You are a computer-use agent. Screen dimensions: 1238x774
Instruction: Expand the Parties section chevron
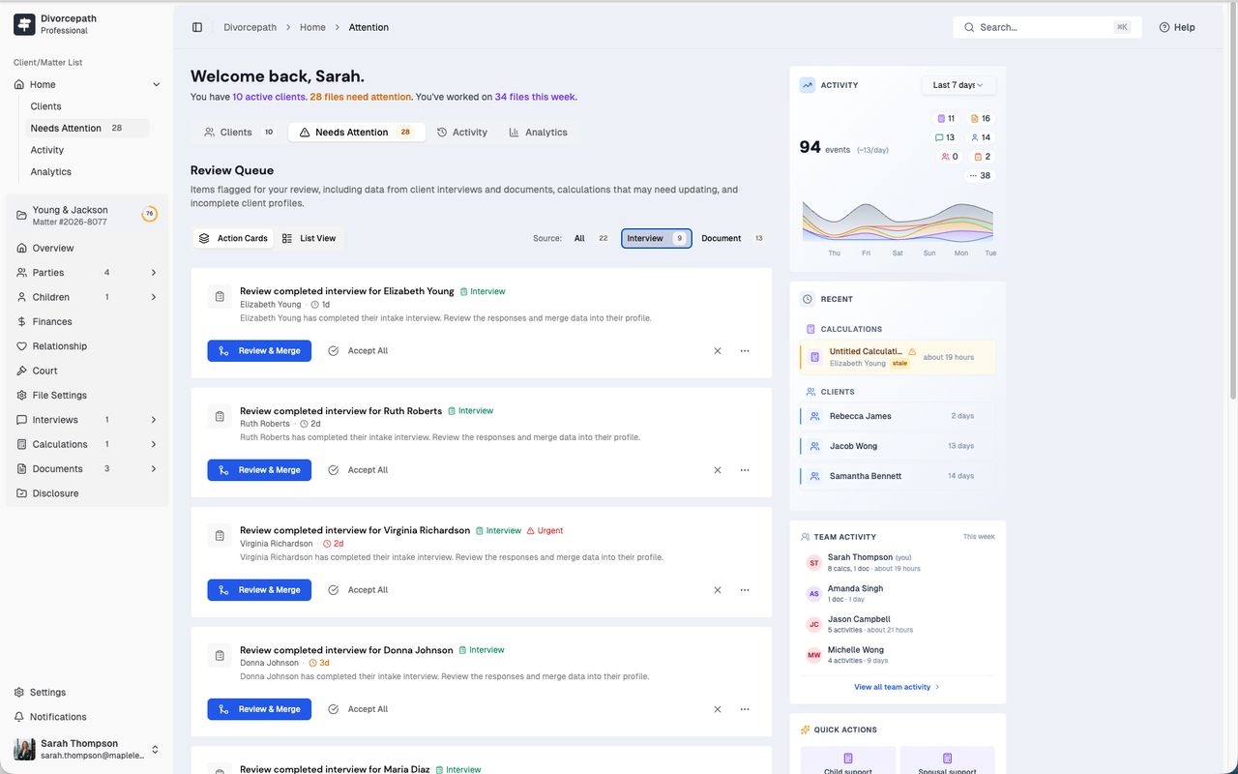pyautogui.click(x=154, y=273)
